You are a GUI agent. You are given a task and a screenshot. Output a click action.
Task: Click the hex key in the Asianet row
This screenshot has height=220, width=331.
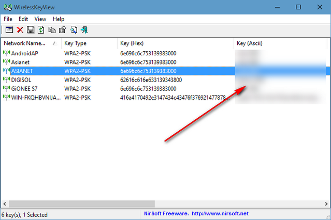(x=148, y=62)
